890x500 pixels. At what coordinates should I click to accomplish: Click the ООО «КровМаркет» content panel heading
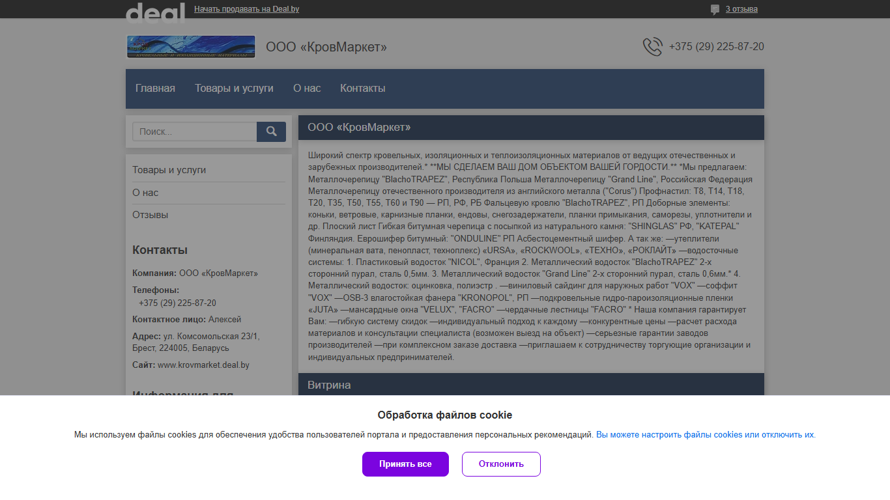(x=359, y=128)
